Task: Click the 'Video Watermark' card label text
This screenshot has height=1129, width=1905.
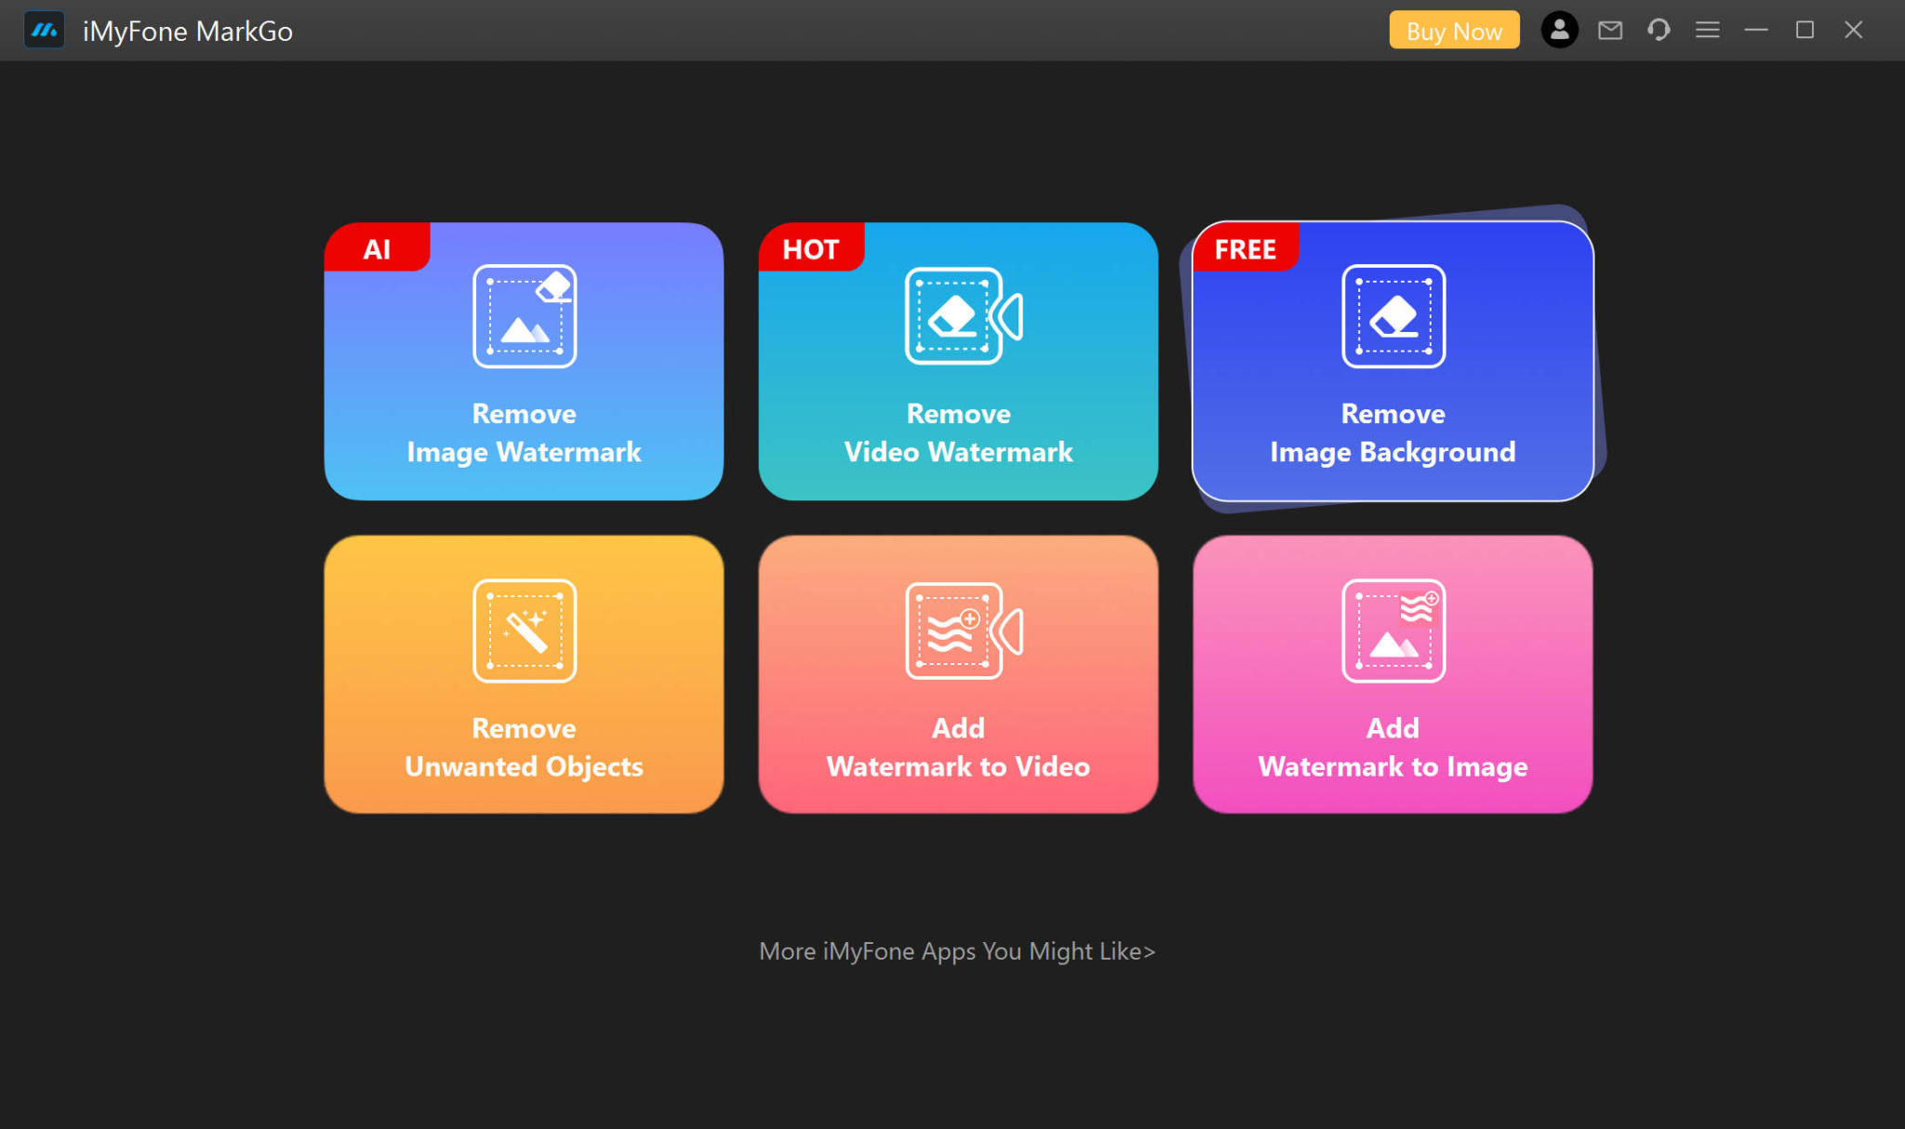Action: (958, 452)
